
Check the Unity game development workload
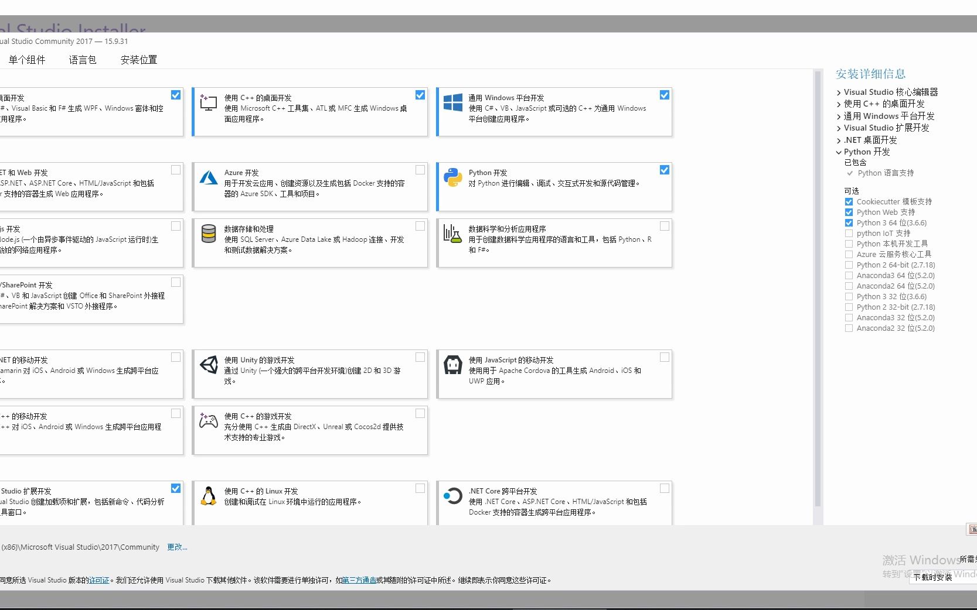[420, 357]
